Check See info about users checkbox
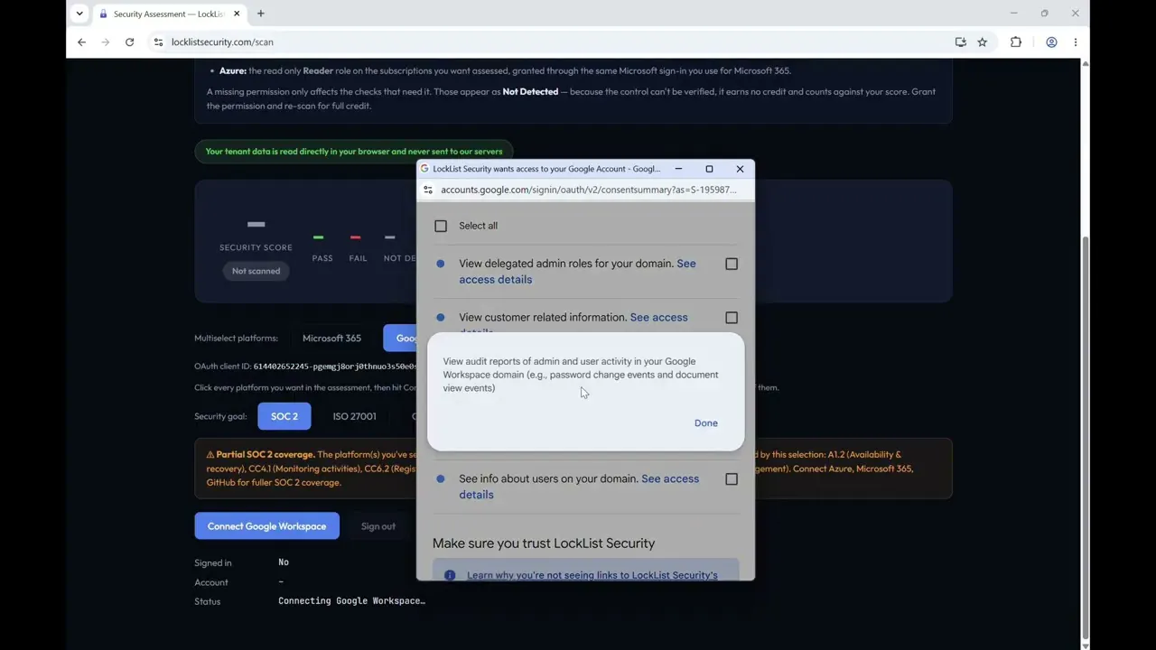This screenshot has height=650, width=1156. (x=732, y=479)
